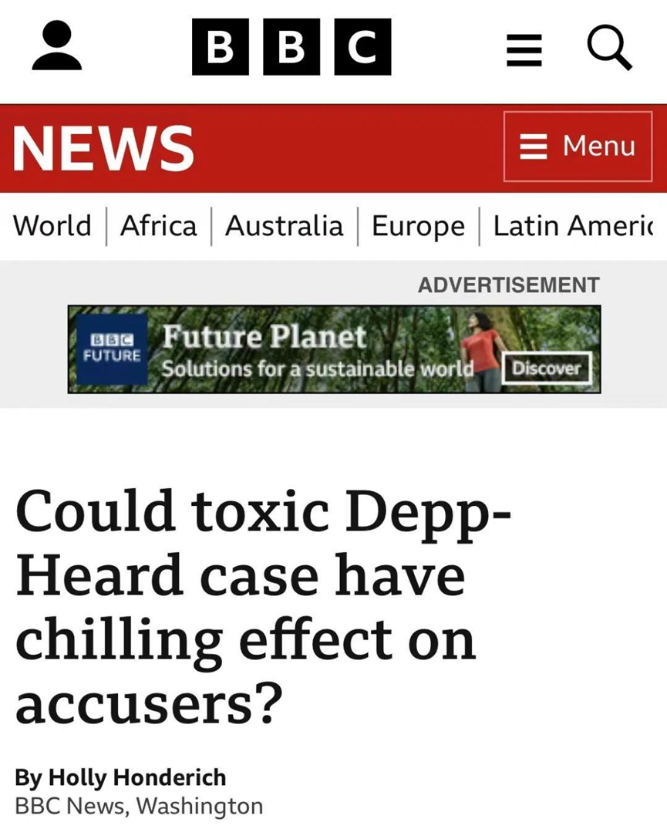
Task: Click the ADVERTISEMENT label
Action: click(509, 285)
